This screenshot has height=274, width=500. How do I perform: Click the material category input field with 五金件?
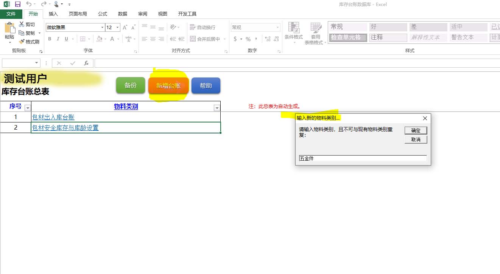pos(363,158)
